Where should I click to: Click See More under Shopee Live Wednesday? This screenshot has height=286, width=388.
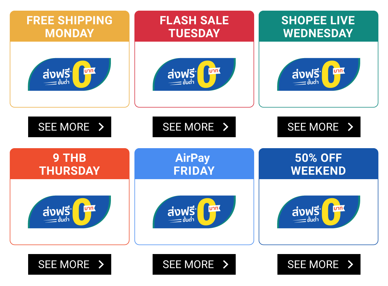[x=318, y=127]
